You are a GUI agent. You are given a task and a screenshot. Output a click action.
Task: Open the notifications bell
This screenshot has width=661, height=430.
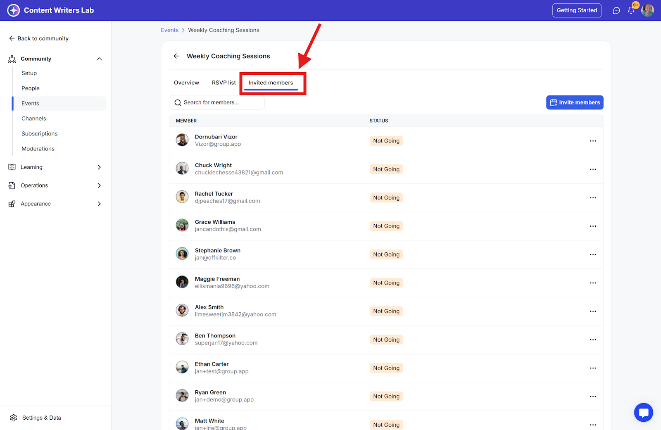[631, 10]
